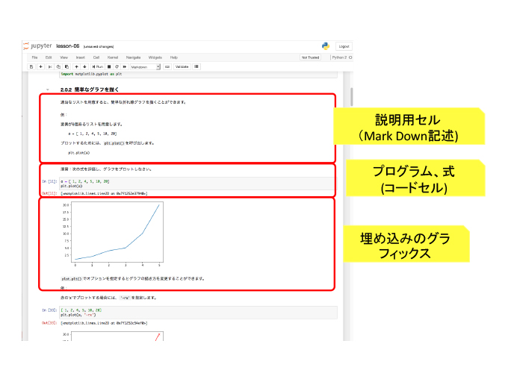Open the command palette keyboard icon
511x382 pixels.
167,66
